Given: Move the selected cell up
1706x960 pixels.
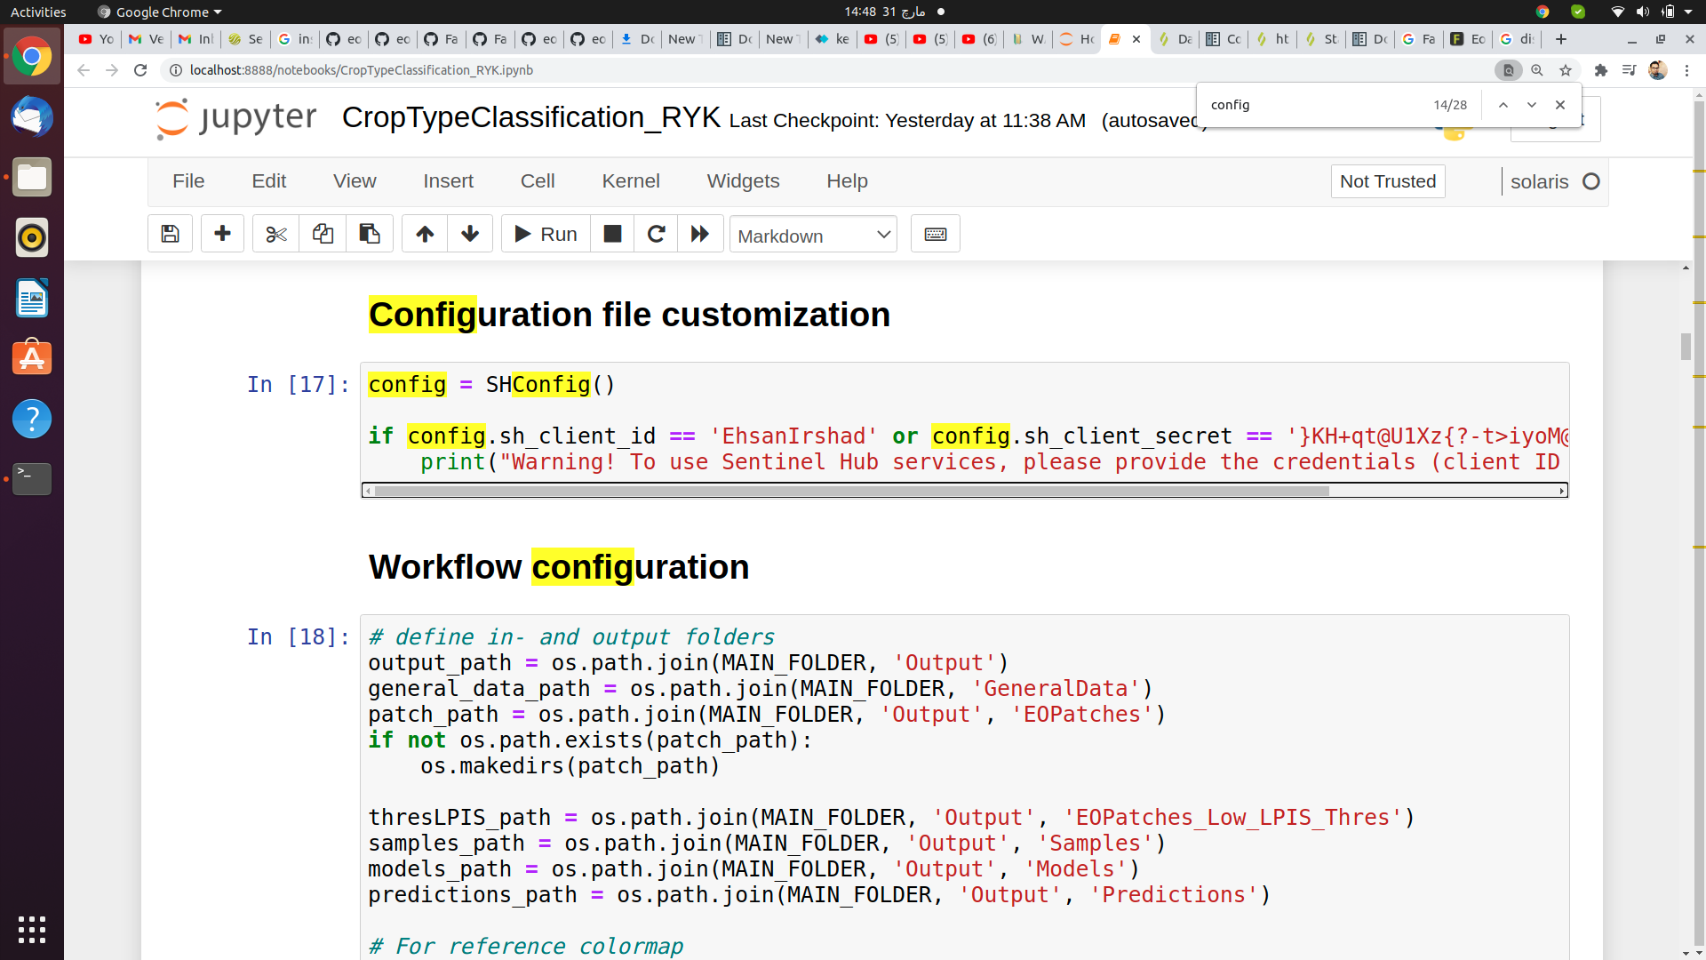Looking at the screenshot, I should click(x=424, y=233).
